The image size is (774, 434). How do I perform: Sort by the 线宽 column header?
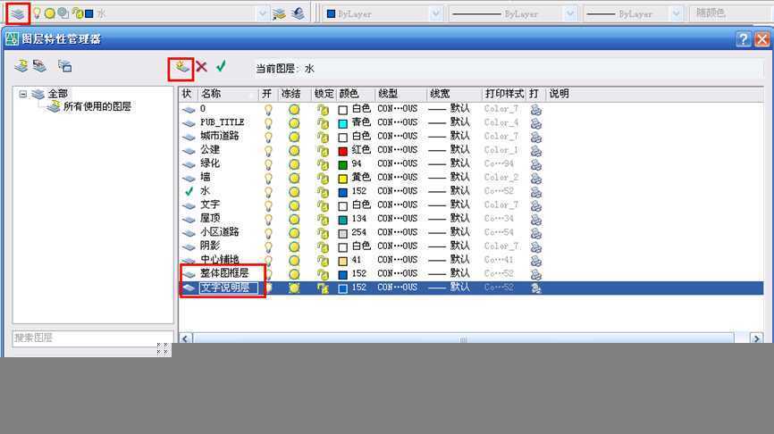click(x=454, y=94)
